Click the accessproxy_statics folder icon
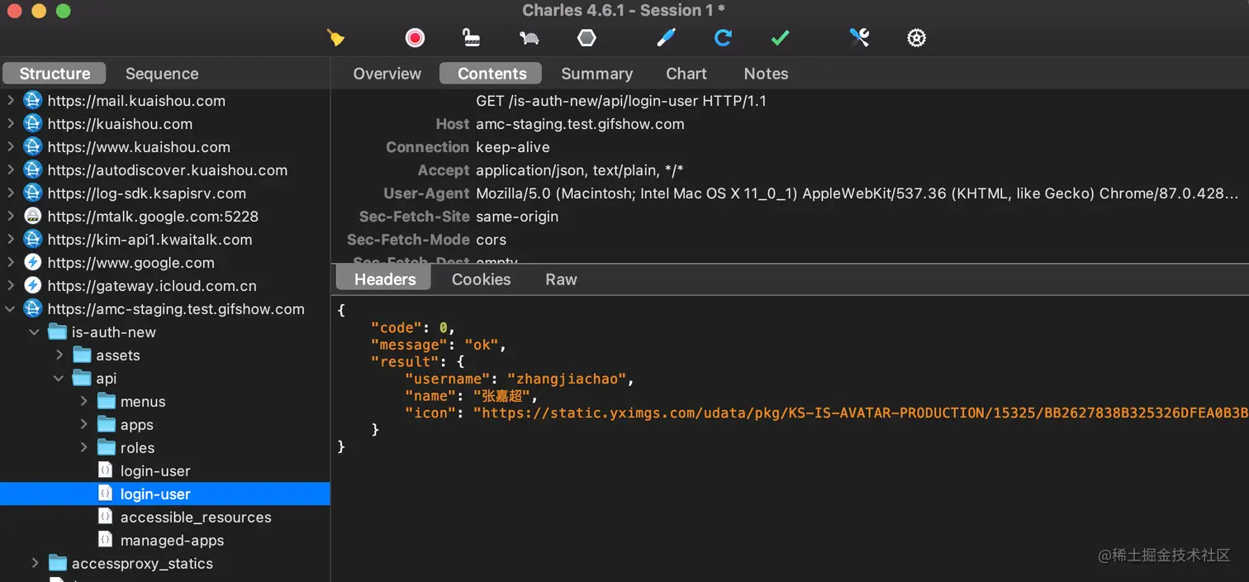Image resolution: width=1249 pixels, height=582 pixels. [57, 564]
